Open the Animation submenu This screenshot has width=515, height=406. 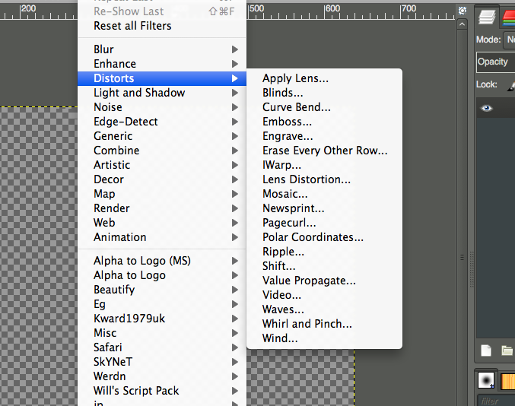click(162, 237)
